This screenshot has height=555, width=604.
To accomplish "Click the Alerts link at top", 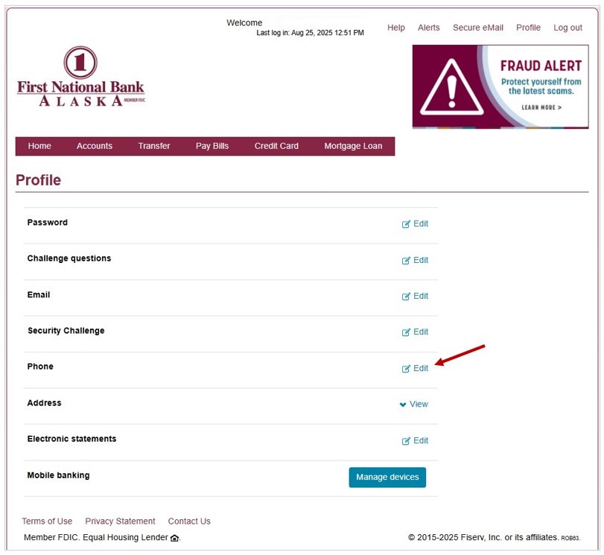I will pyautogui.click(x=429, y=28).
